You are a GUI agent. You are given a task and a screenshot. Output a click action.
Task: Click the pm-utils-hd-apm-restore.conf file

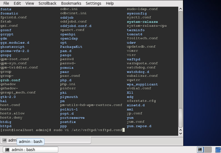pyautogui.click(x=91, y=105)
